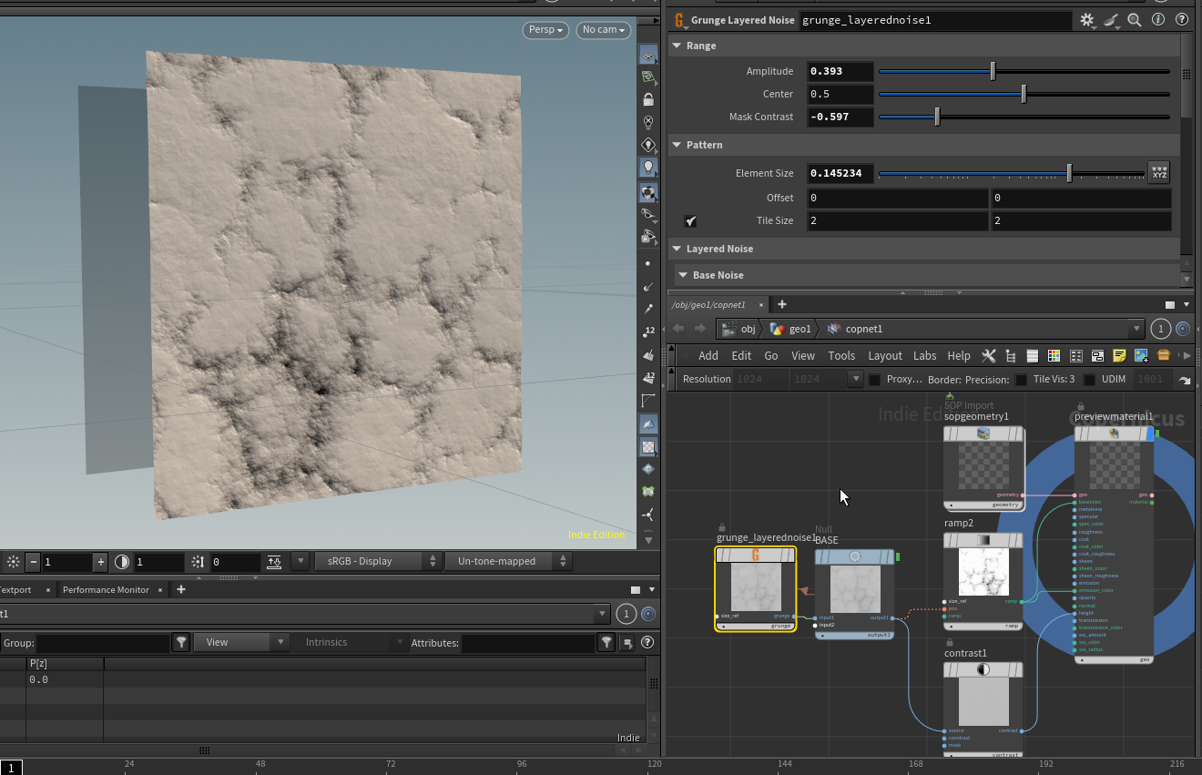The width and height of the screenshot is (1202, 775).
Task: Enable the Proxy checkbox
Action: coord(874,380)
